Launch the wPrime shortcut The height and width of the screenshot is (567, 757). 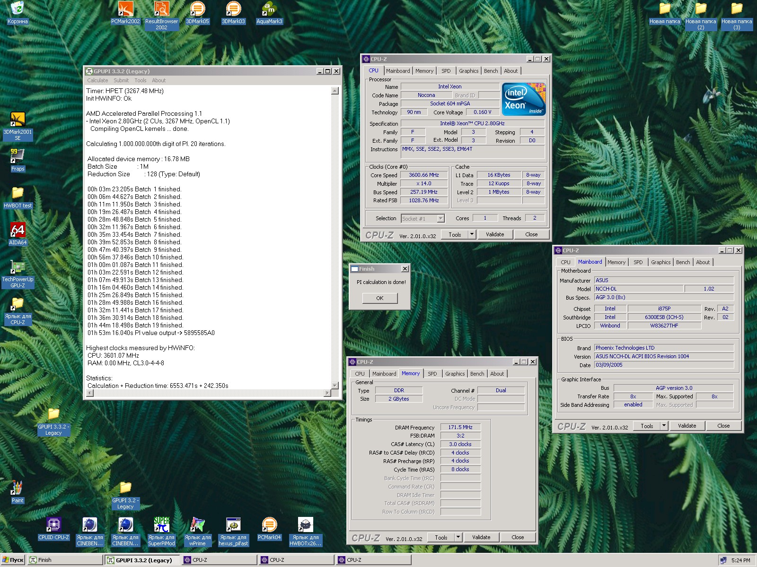pyautogui.click(x=197, y=531)
